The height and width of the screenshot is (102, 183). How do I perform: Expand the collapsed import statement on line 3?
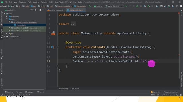pyautogui.click(x=57, y=24)
